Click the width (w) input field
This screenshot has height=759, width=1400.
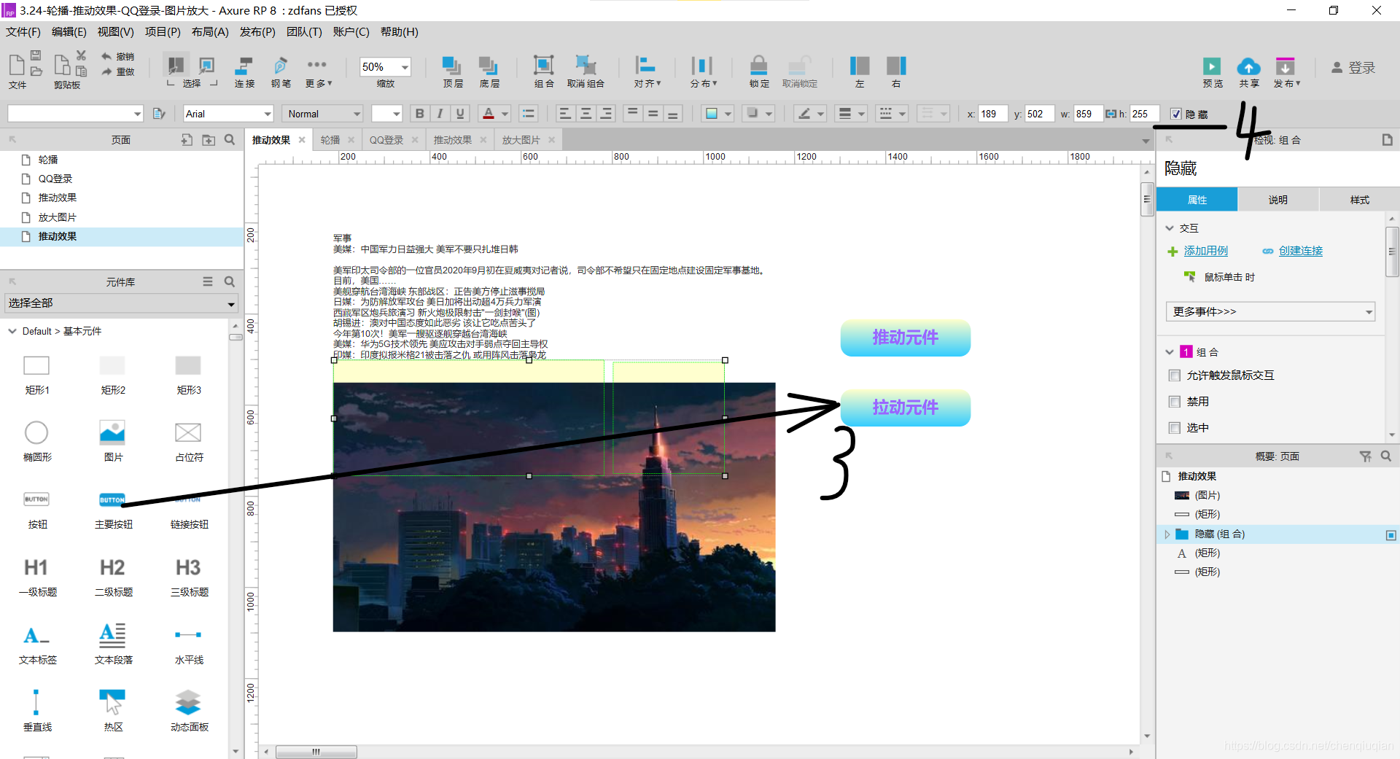1089,114
